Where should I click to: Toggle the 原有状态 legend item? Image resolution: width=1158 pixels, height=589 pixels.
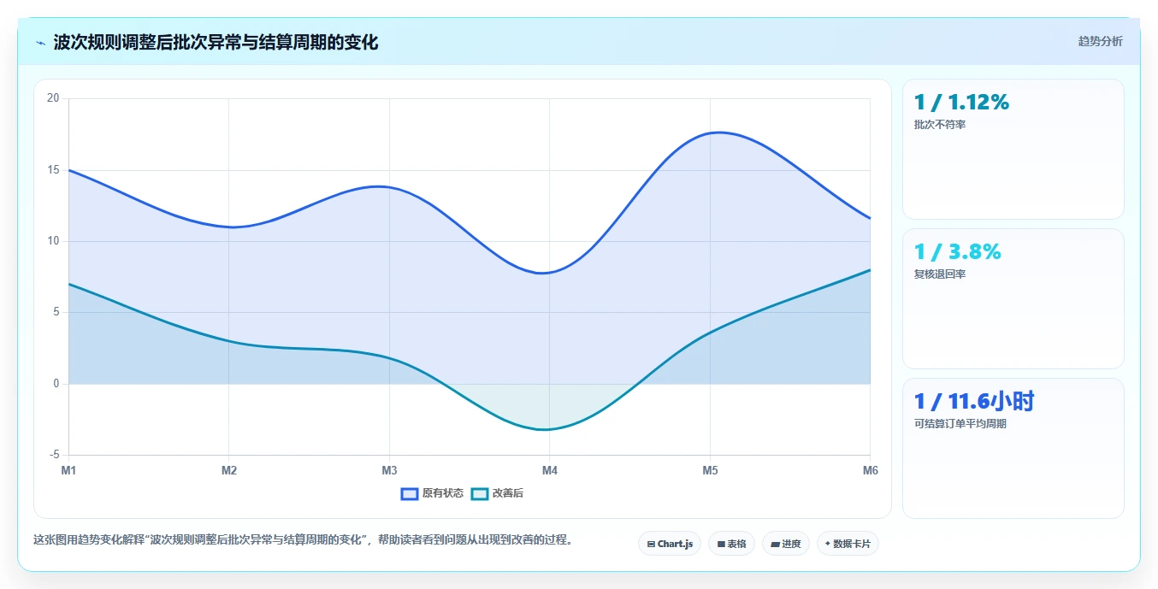point(432,493)
